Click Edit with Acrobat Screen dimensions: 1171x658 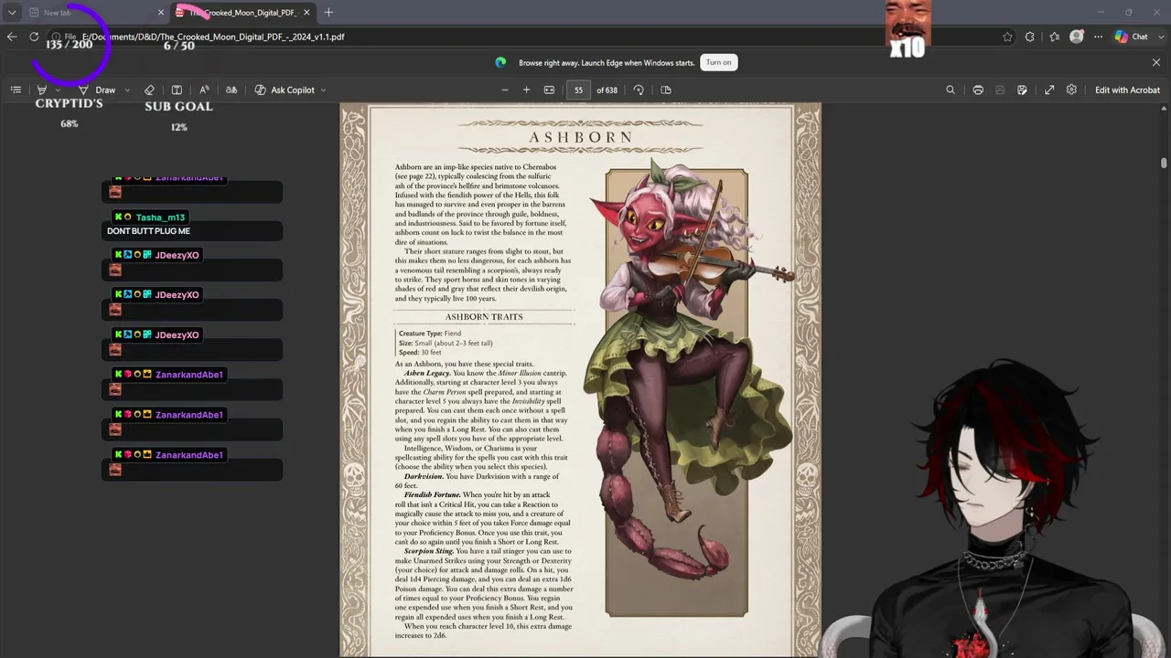(x=1127, y=90)
